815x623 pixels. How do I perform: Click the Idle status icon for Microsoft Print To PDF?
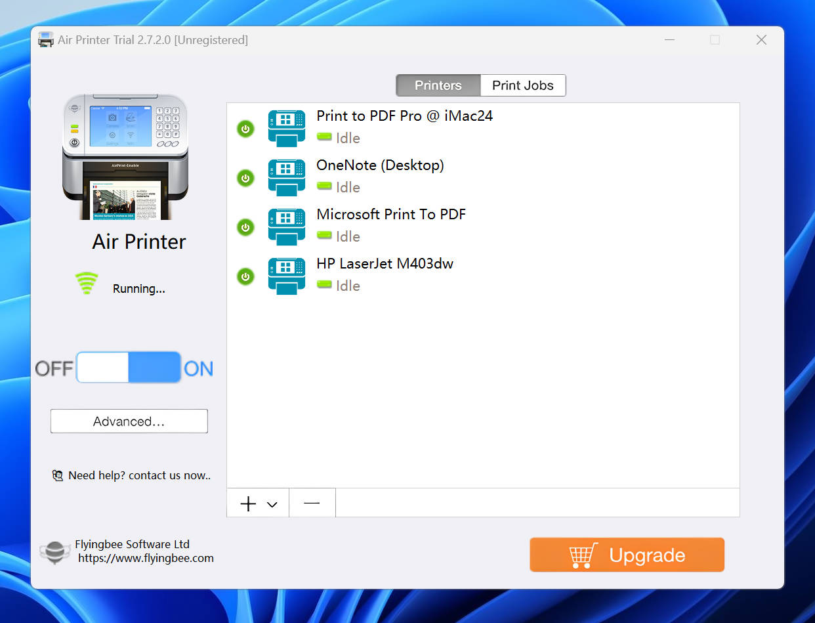324,236
